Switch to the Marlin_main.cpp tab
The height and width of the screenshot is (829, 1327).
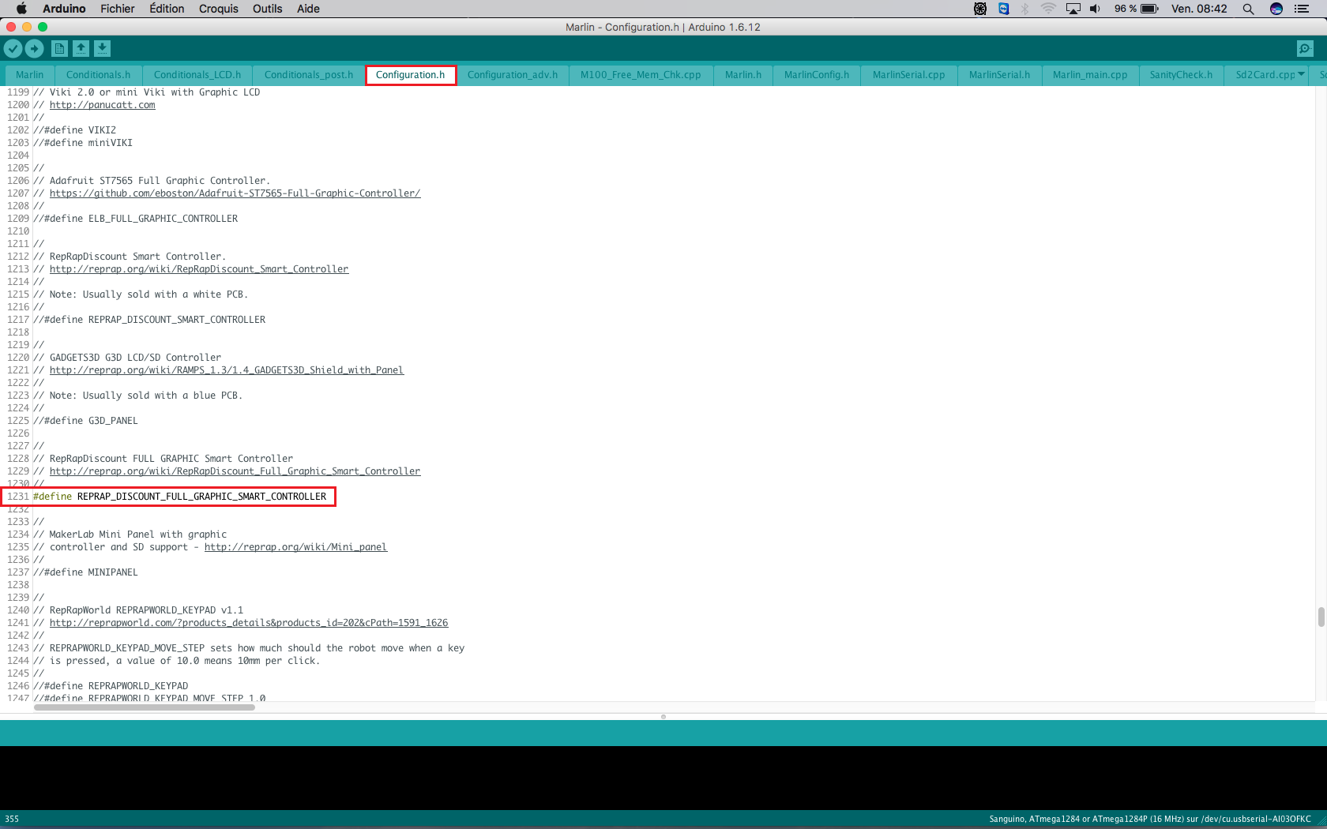[x=1090, y=75]
